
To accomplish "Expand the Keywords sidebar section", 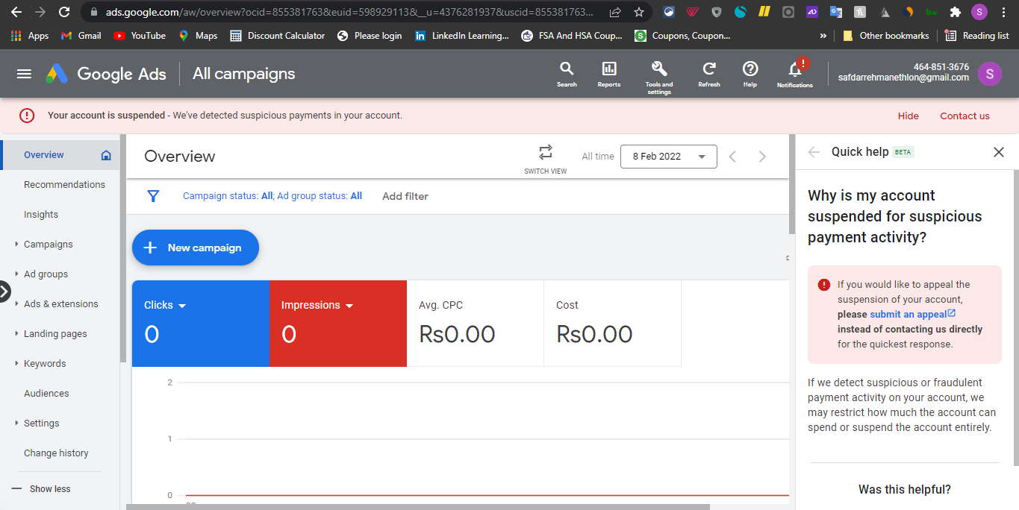I will click(x=46, y=363).
